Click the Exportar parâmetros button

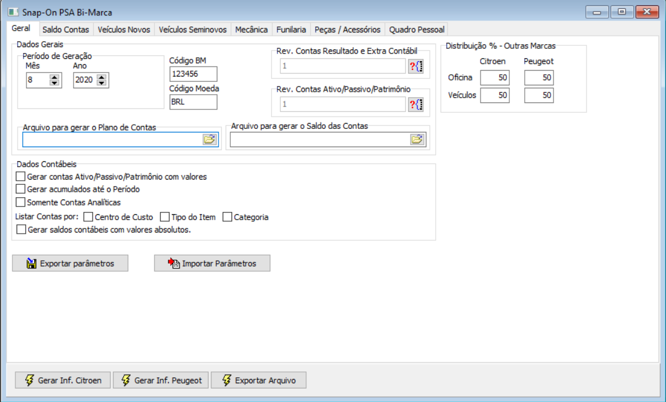70,263
